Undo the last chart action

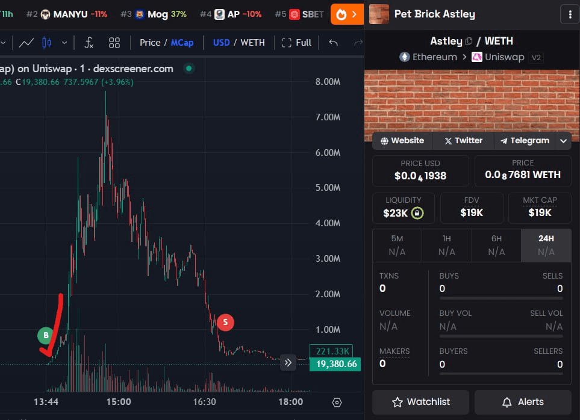(x=333, y=43)
